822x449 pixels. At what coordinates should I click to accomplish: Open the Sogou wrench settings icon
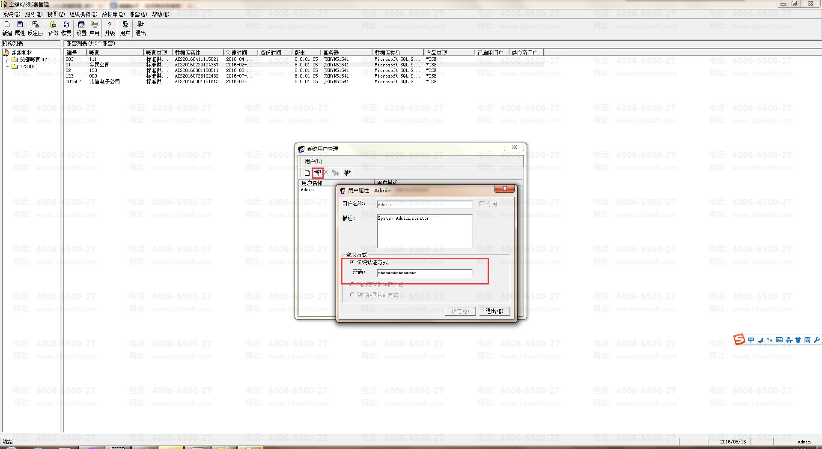click(816, 340)
